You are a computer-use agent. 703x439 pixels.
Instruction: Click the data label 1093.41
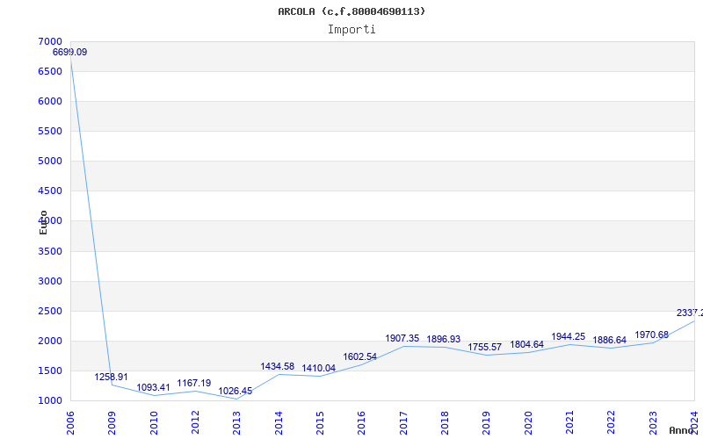click(x=153, y=387)
